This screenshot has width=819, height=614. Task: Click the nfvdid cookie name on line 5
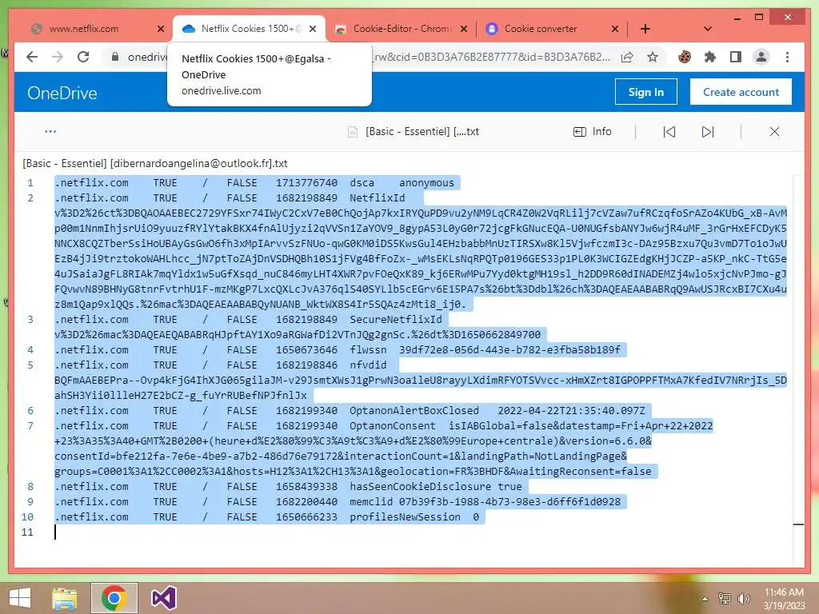tap(368, 365)
